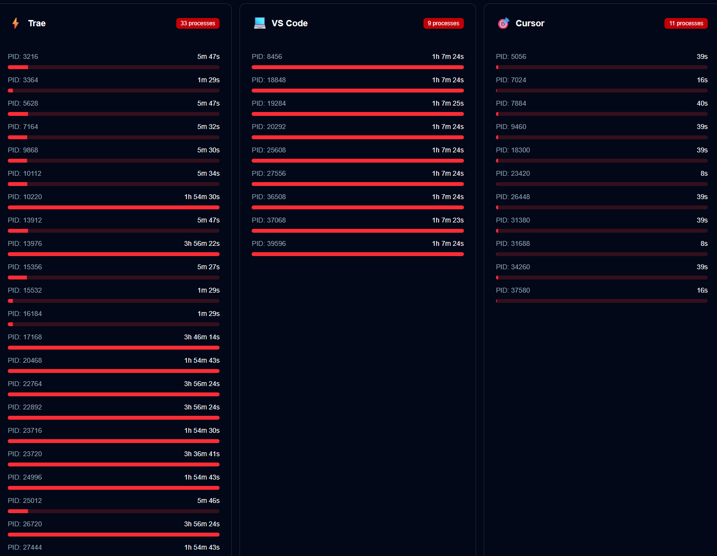The image size is (717, 556).
Task: Select text PID: 26720
Action: click(25, 524)
